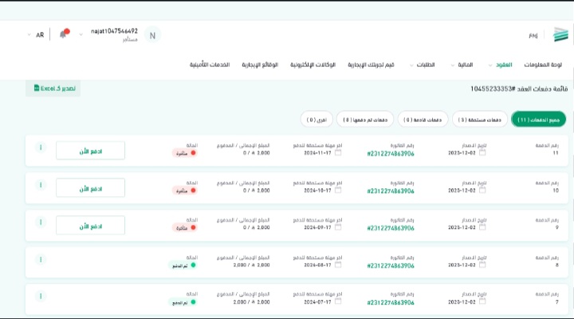The height and width of the screenshot is (319, 574).
Task: Click the تصدير كـ Excel button
Action: pyautogui.click(x=53, y=89)
